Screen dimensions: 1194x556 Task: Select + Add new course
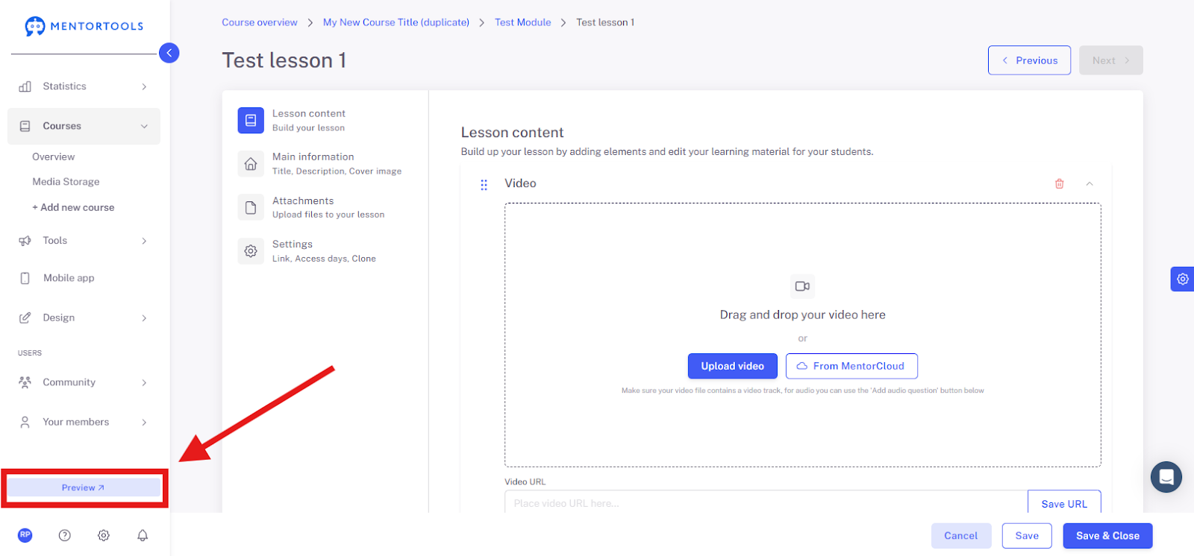(x=73, y=207)
